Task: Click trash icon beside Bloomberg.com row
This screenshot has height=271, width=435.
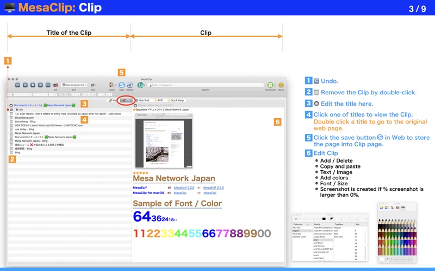Action: pyautogui.click(x=11, y=118)
